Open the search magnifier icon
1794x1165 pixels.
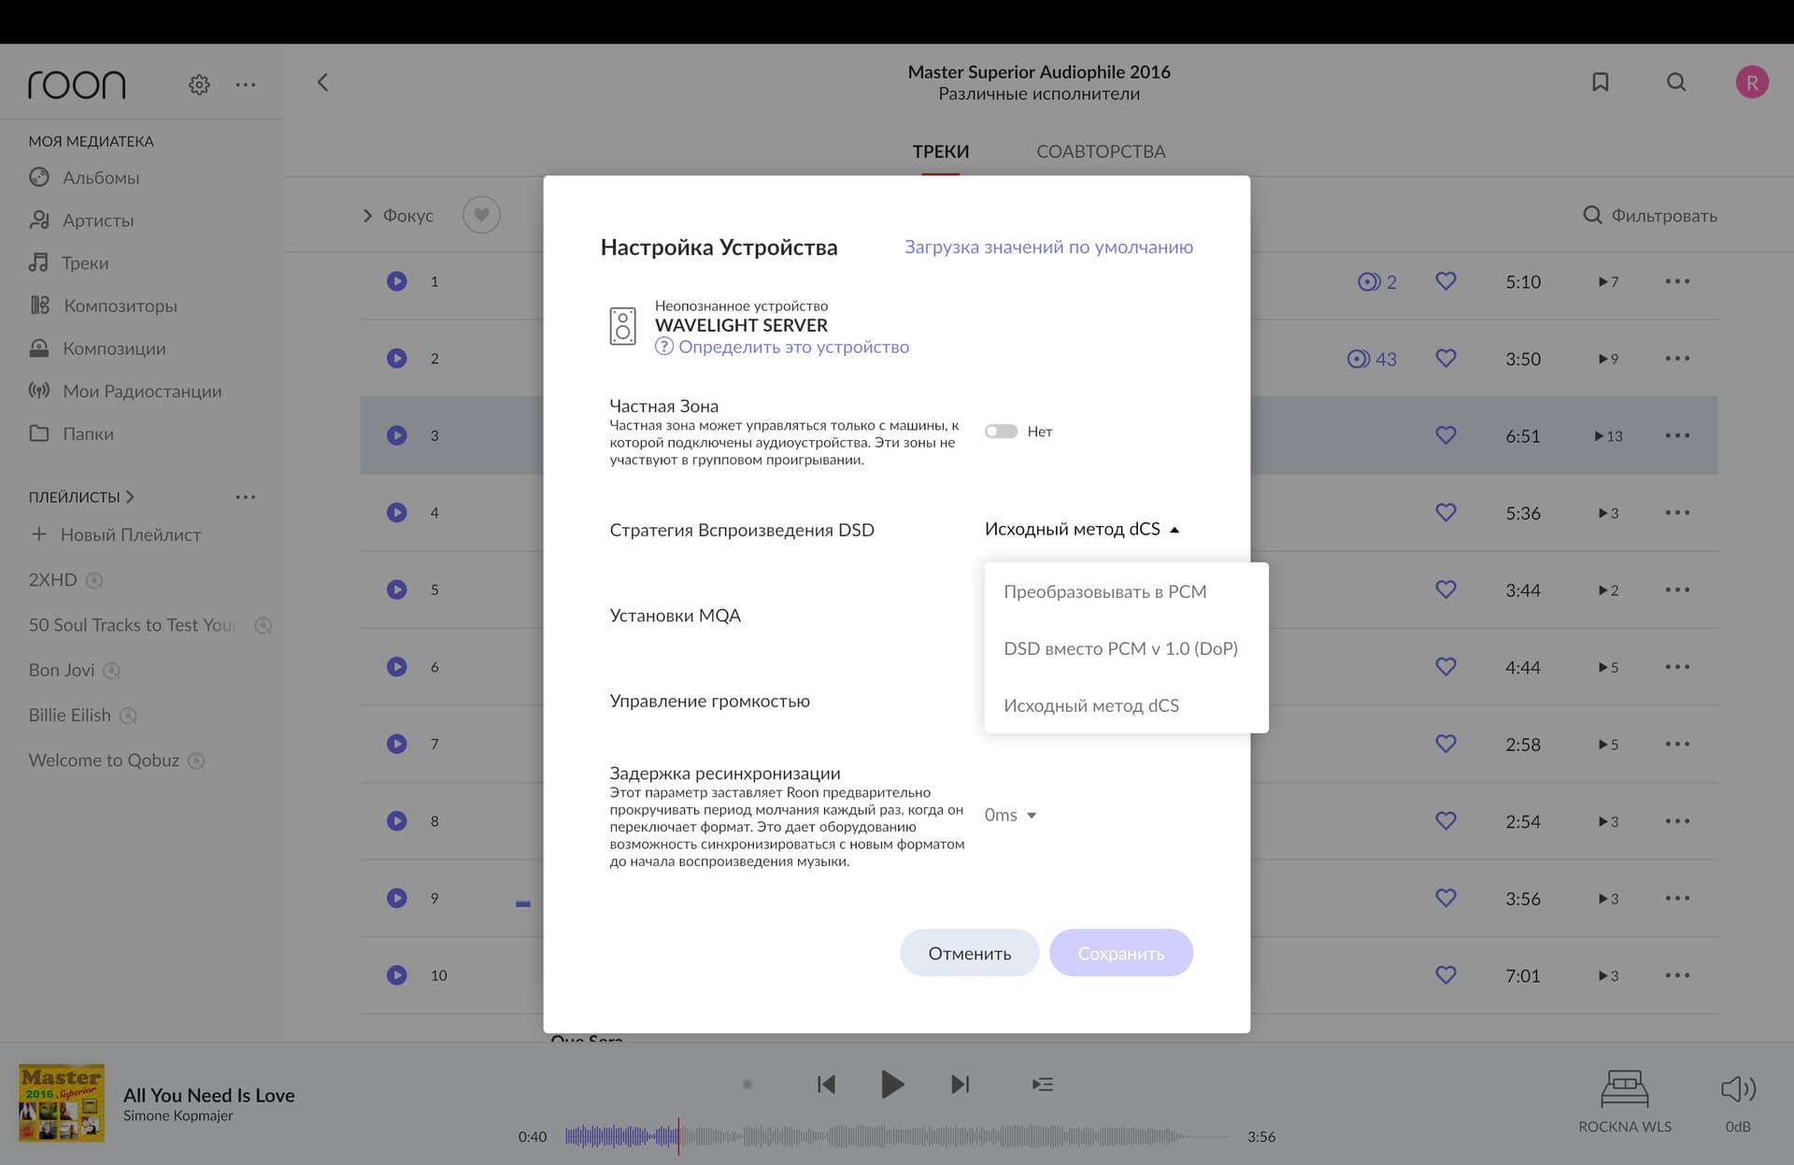[x=1676, y=82]
